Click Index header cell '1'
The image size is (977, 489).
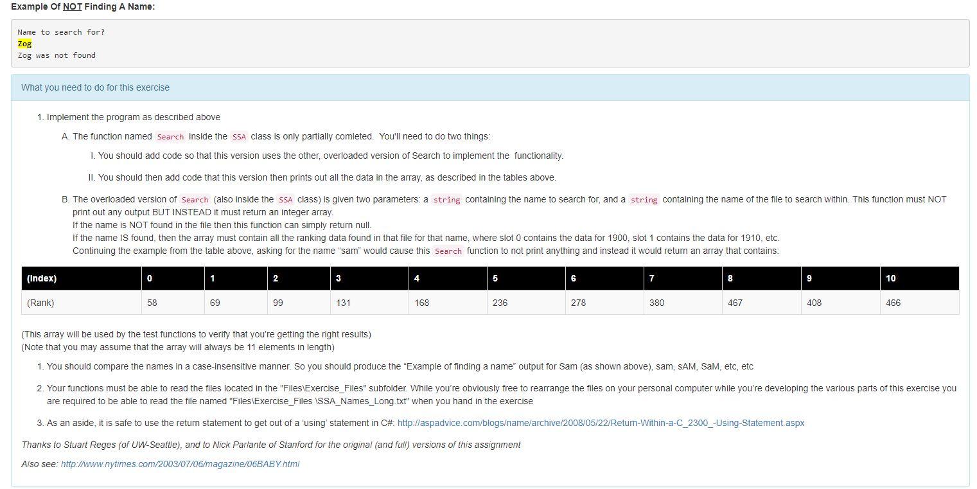pos(236,278)
